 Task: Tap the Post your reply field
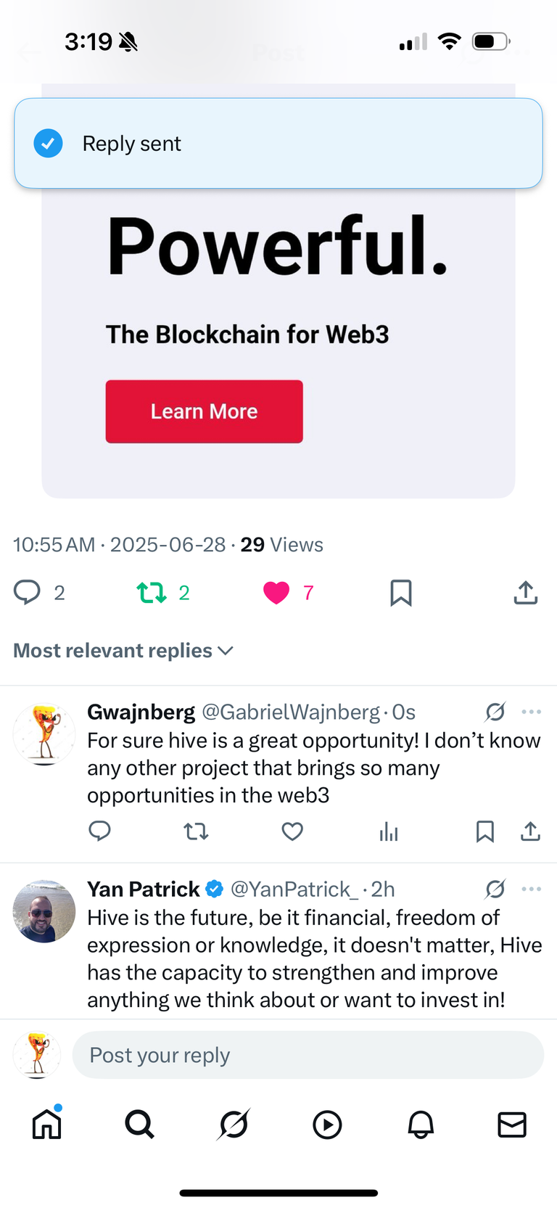click(x=308, y=1055)
